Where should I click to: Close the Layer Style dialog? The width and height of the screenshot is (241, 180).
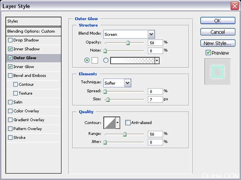click(235, 6)
